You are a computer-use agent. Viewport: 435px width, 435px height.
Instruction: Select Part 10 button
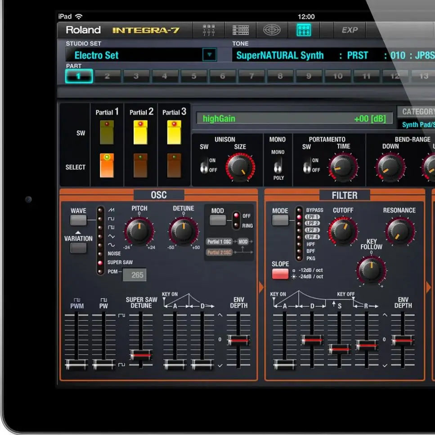click(338, 76)
